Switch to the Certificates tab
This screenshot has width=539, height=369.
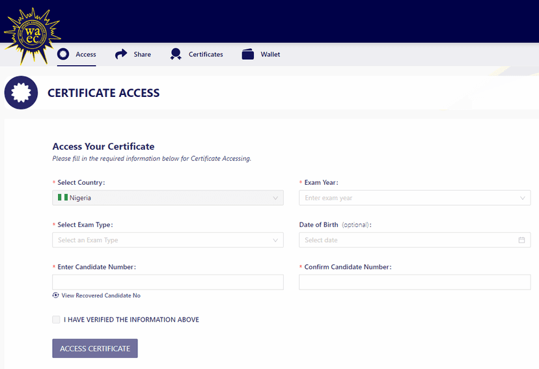(x=197, y=54)
